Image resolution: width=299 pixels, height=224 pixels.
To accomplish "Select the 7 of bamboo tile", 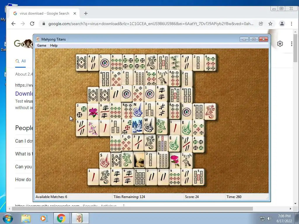I will tap(162, 143).
